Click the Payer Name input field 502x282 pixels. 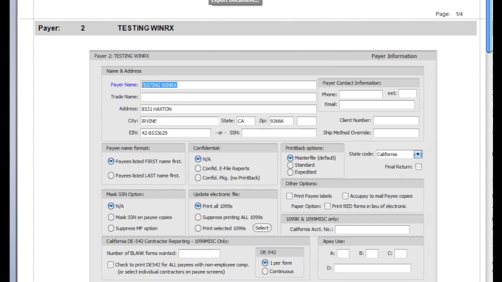coord(228,85)
